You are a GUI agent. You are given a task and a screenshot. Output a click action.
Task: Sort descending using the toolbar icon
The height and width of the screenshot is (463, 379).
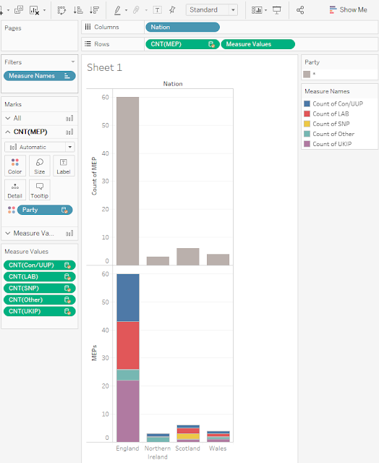[94, 10]
